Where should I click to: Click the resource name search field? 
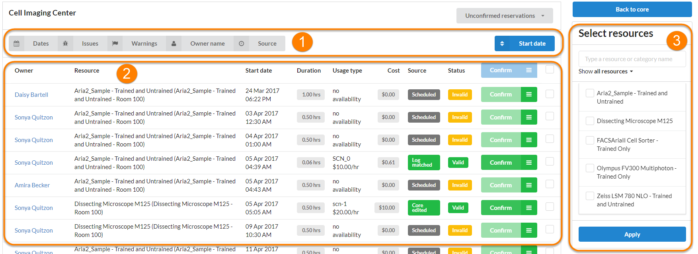pyautogui.click(x=632, y=59)
